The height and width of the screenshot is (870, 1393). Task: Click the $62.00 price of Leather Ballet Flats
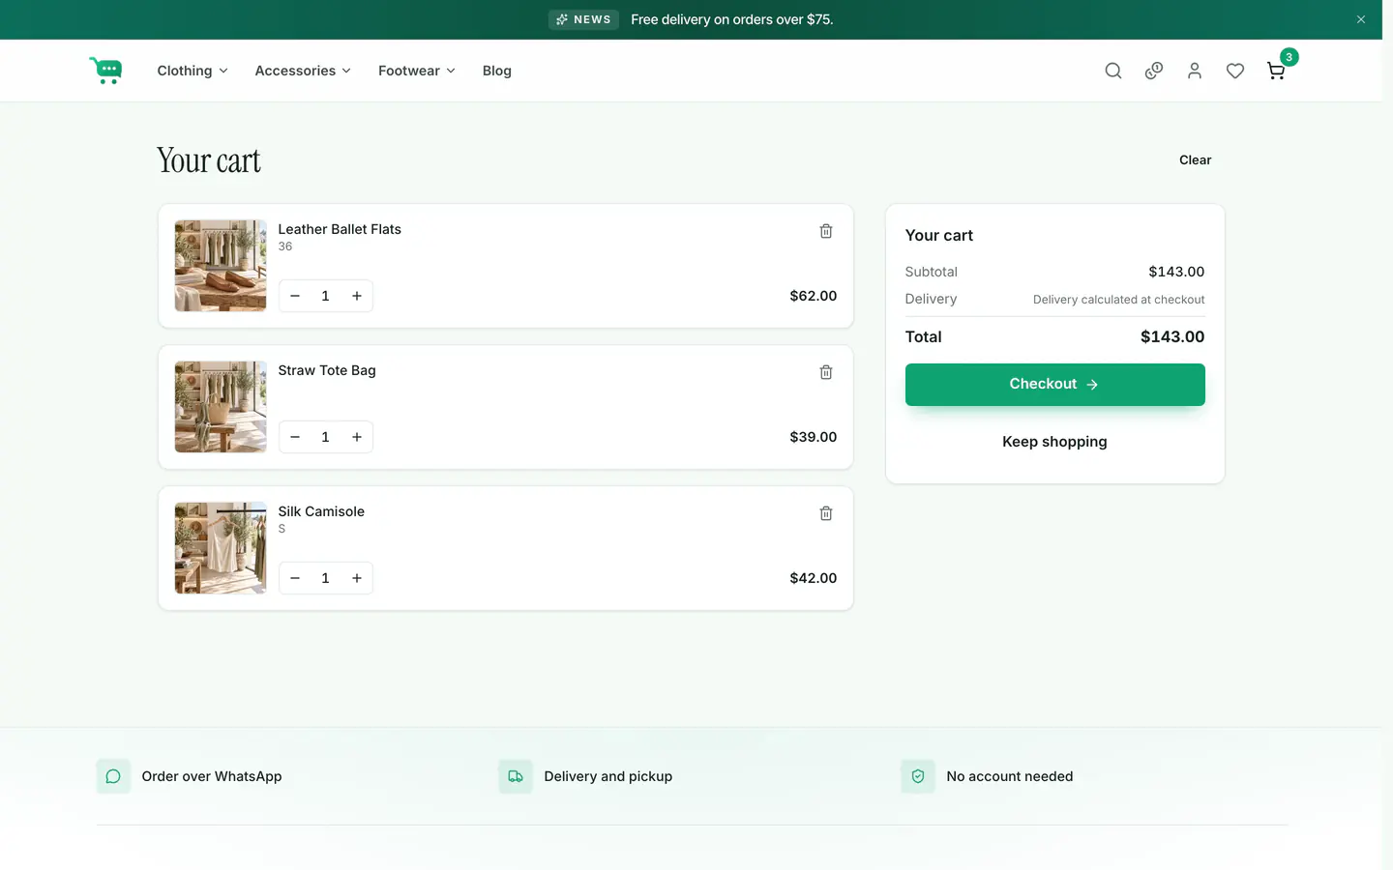pyautogui.click(x=814, y=296)
